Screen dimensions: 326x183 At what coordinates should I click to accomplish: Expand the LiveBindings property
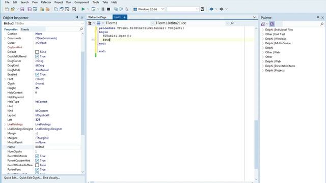[x=5, y=124]
